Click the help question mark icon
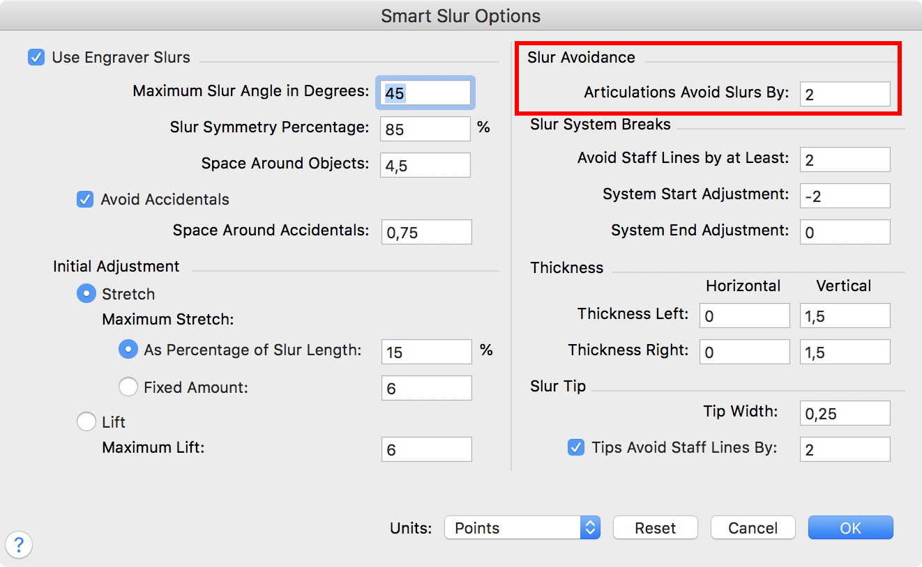The height and width of the screenshot is (567, 922). coord(19,545)
